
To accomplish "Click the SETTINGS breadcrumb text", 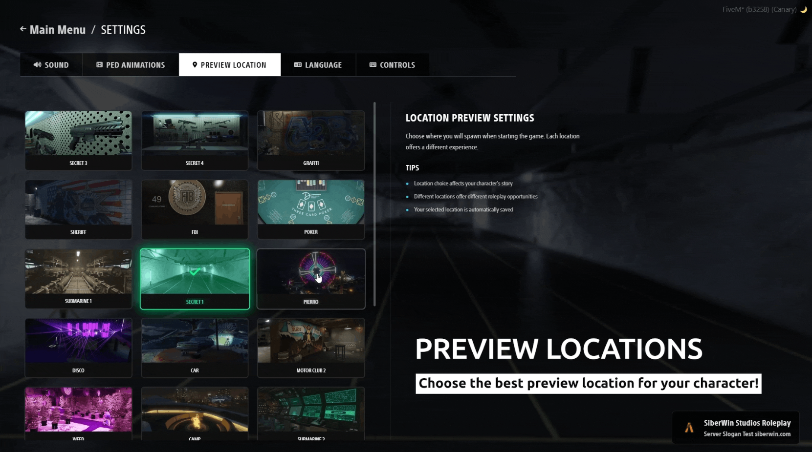I will [x=123, y=30].
